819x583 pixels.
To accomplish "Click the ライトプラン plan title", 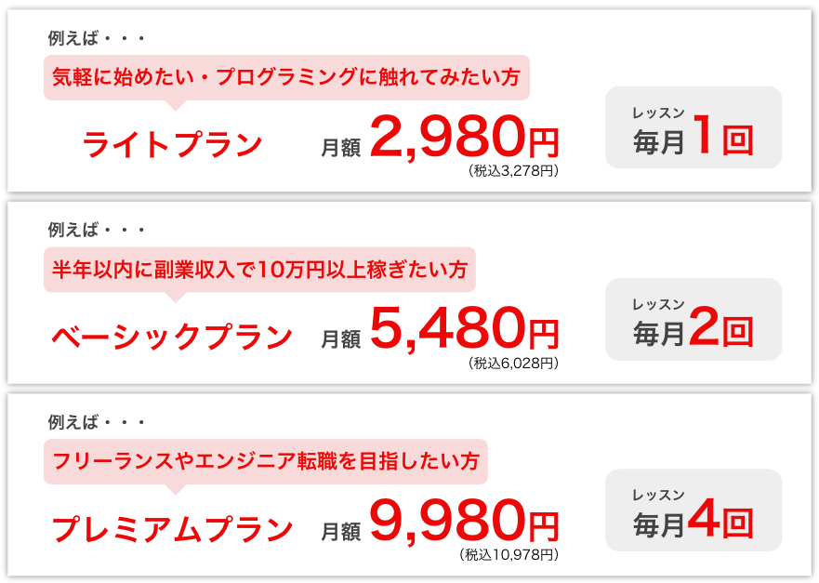I will coord(173,145).
